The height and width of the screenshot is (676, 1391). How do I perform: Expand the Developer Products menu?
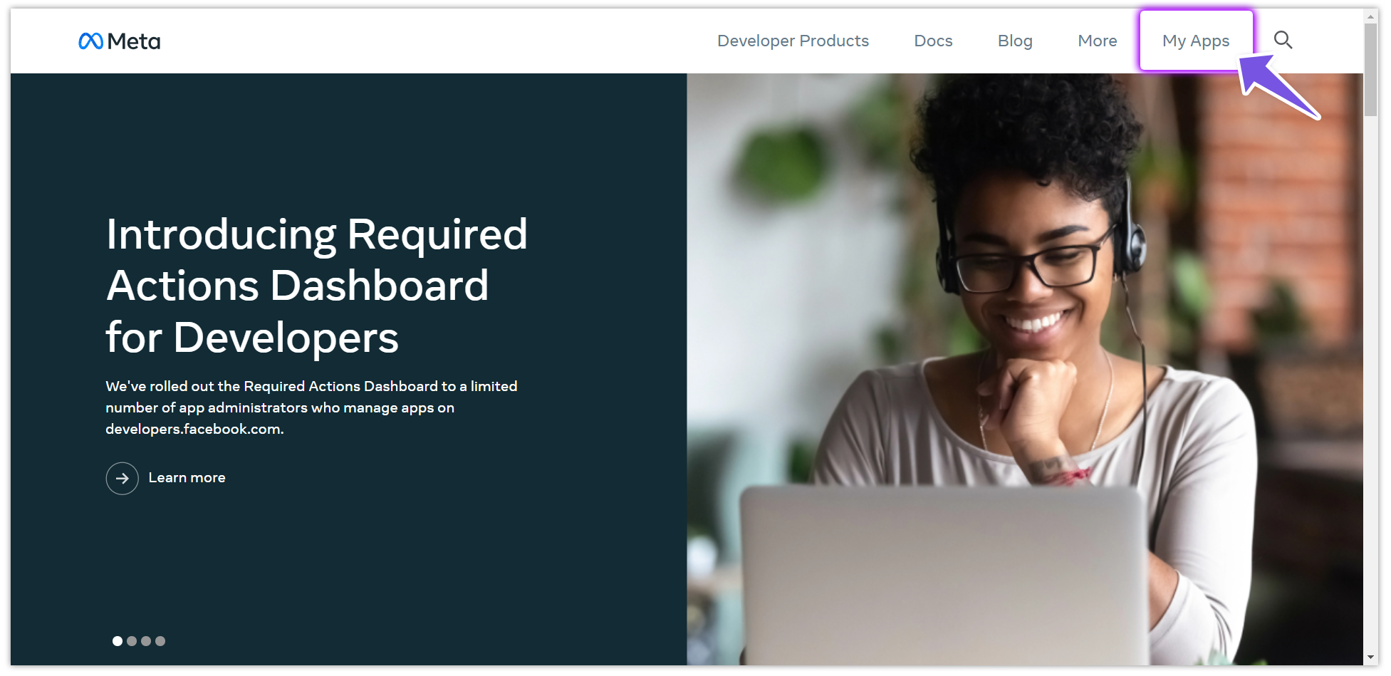click(793, 41)
